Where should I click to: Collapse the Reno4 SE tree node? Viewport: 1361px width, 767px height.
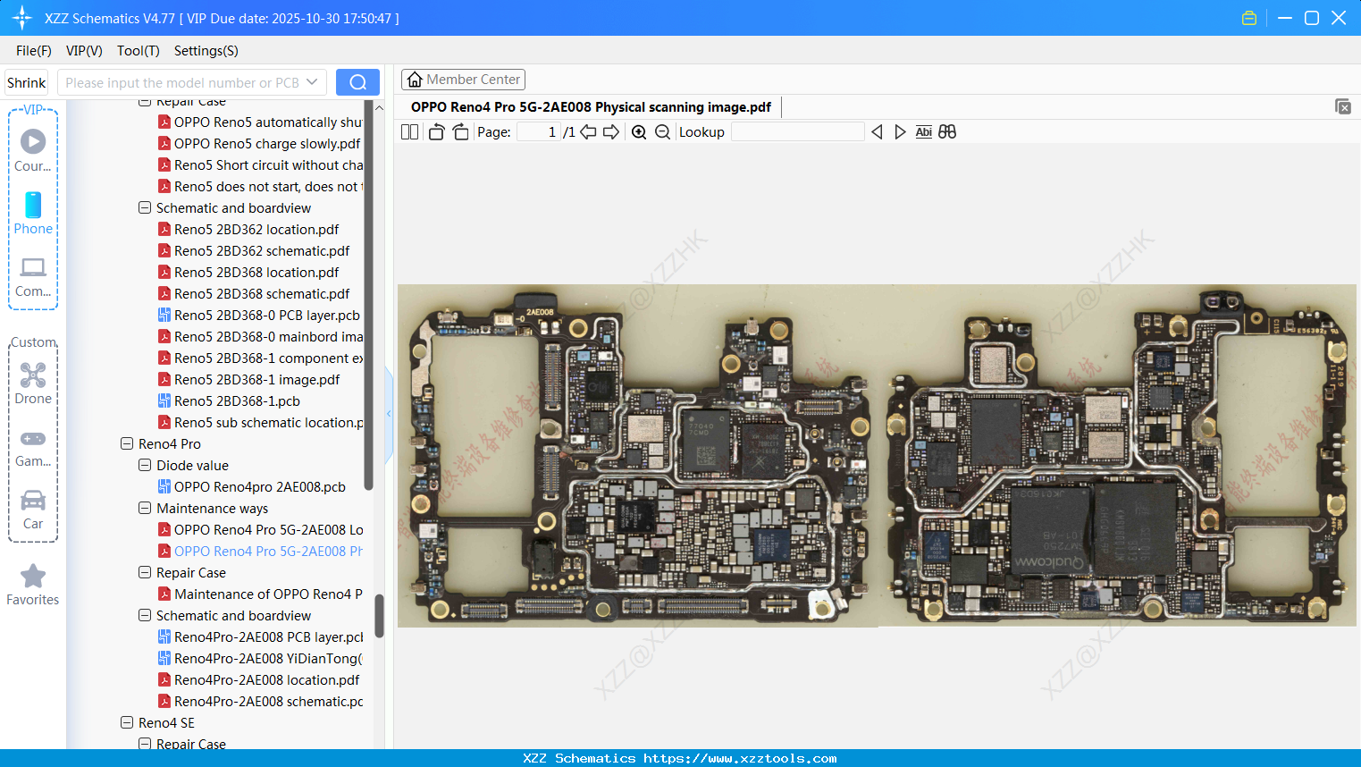point(127,722)
